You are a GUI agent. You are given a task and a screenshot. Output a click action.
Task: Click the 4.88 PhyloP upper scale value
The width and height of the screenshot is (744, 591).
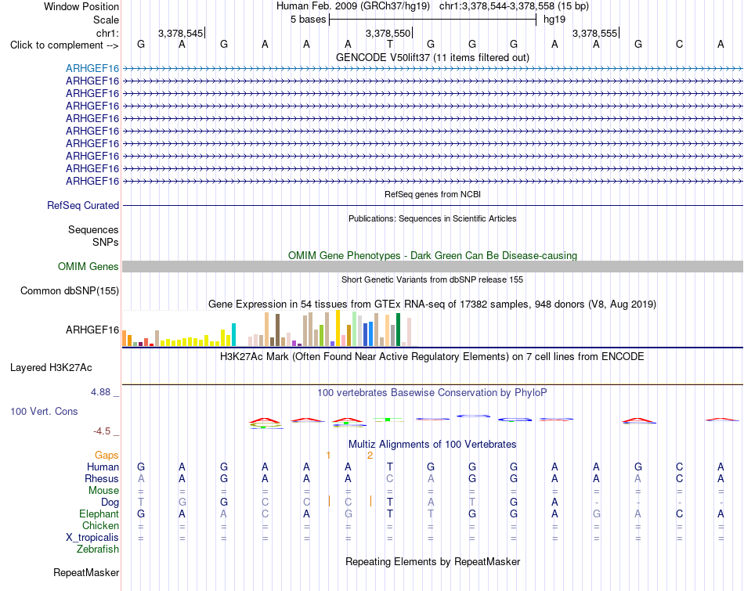pos(100,392)
